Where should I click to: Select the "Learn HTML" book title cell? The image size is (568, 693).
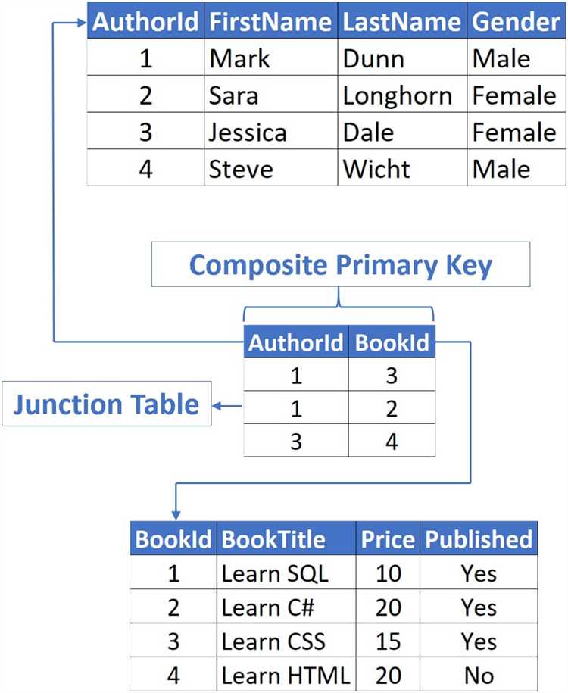(x=286, y=674)
